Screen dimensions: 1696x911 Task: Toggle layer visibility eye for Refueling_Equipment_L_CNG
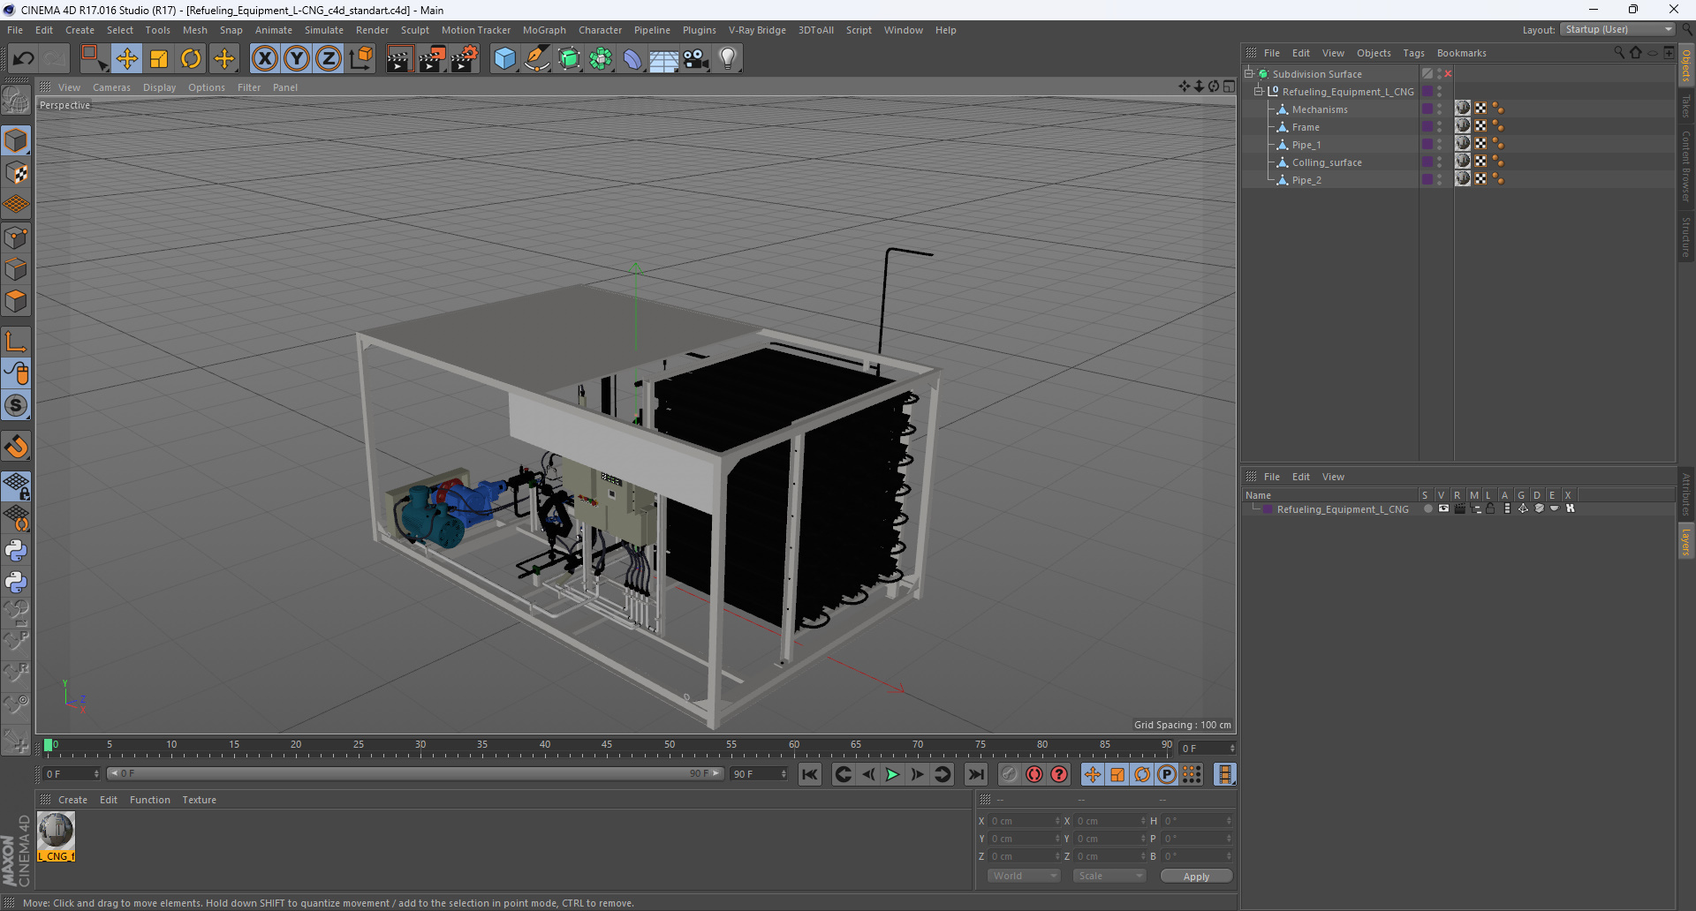coord(1443,508)
